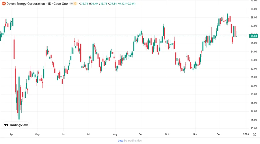The width and height of the screenshot is (260, 144).
Task: Click the 31.00 price axis label
Action: (x=254, y=77)
